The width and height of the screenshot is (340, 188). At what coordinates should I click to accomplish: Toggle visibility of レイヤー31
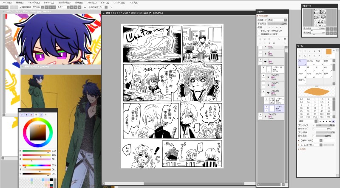tap(263, 67)
